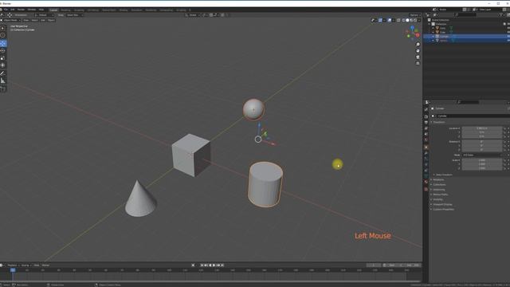Click the outliner search field
Viewport: 510px width, 287px height.
465,15
